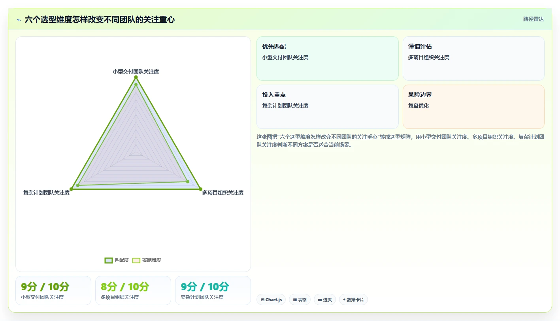The height and width of the screenshot is (321, 560).
Task: Click the 路径雷达 tag in the header
Action: pyautogui.click(x=533, y=19)
